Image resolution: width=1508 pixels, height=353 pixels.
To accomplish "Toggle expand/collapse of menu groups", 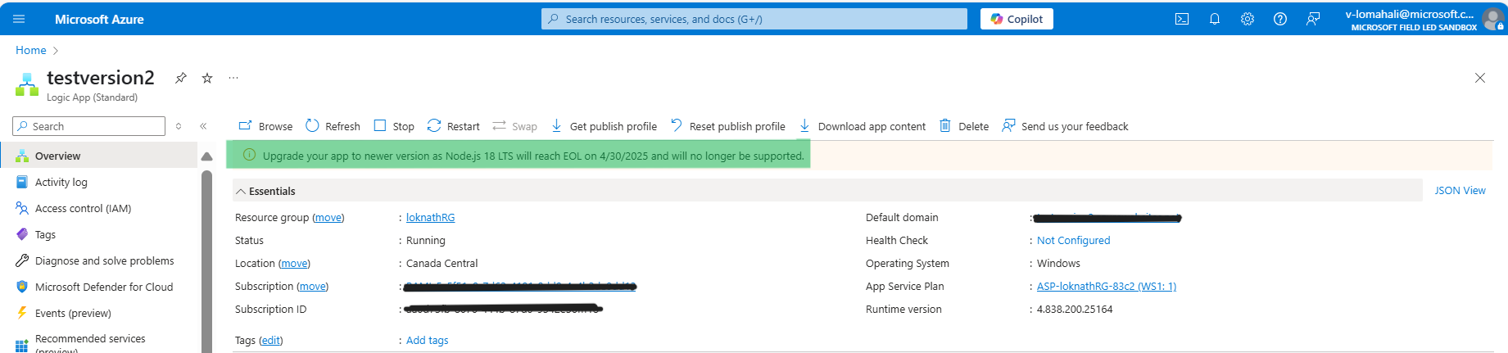I will (x=179, y=126).
